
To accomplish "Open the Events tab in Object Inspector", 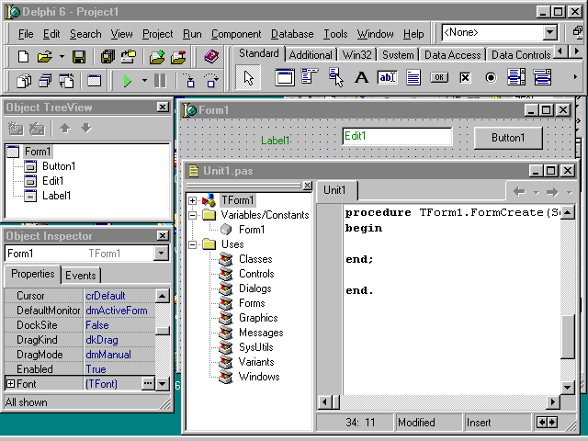I will 81,276.
